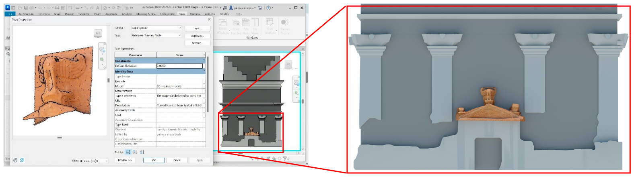Open the Modify ribbon tab
The height and width of the screenshot is (177, 634).
[224, 14]
